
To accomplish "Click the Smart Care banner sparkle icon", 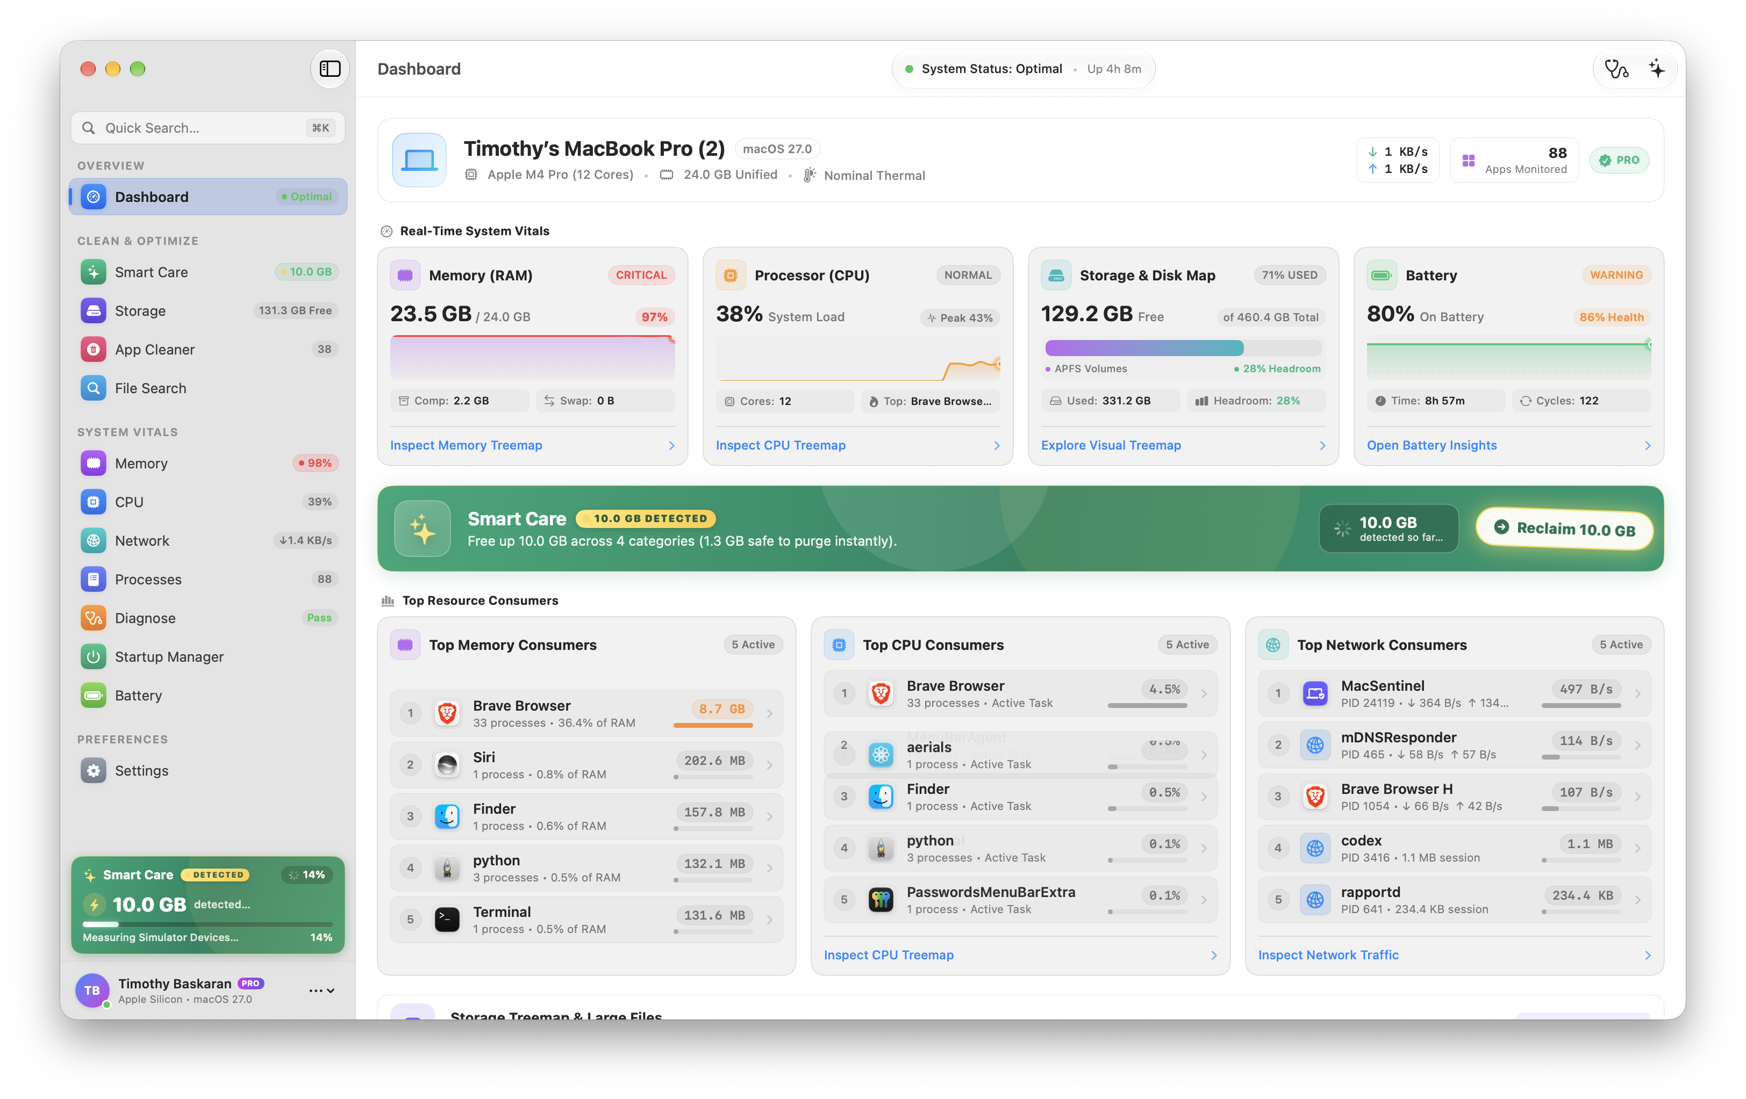I will 422,529.
